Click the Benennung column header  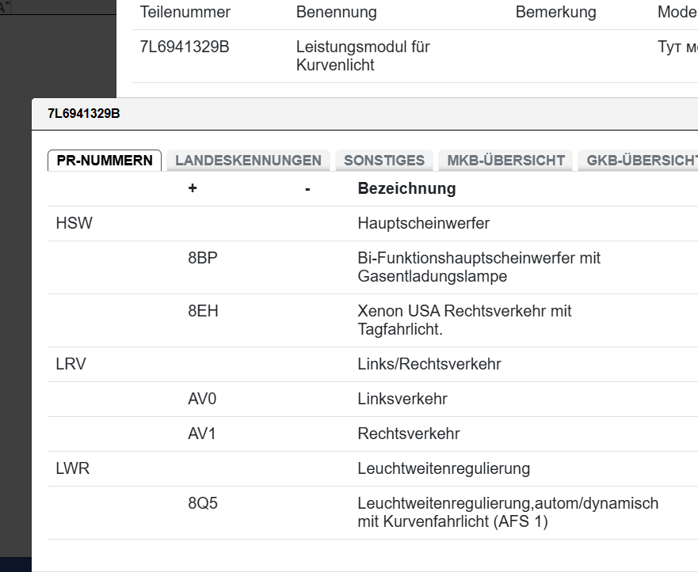[336, 13]
